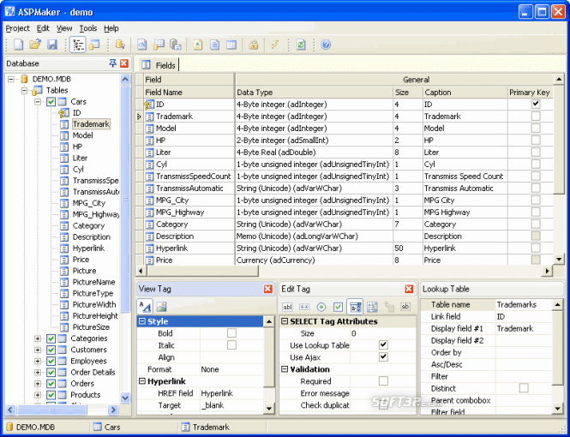
Task: Open the View menu
Action: click(64, 28)
